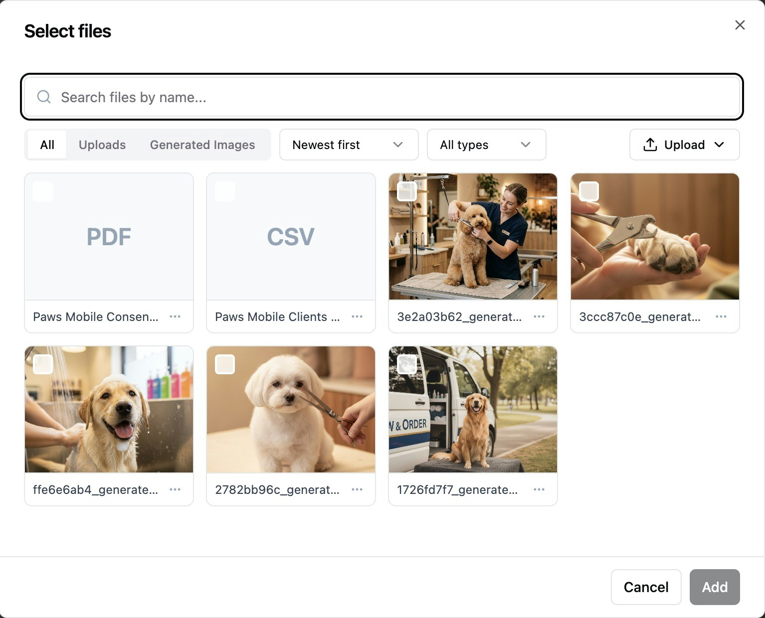Screen dimensions: 765x618
Task: Open more options for 3e2a03b62_generat image
Action: click(539, 316)
